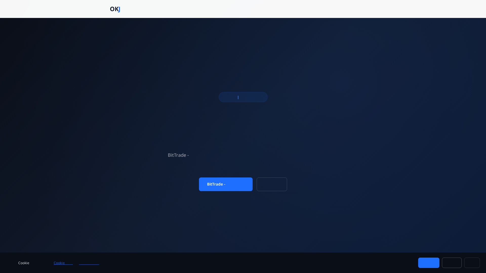Accept cookies with the blue bottom-right button

click(429, 263)
